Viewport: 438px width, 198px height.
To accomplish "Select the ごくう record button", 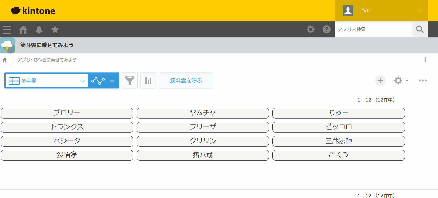I will [339, 155].
